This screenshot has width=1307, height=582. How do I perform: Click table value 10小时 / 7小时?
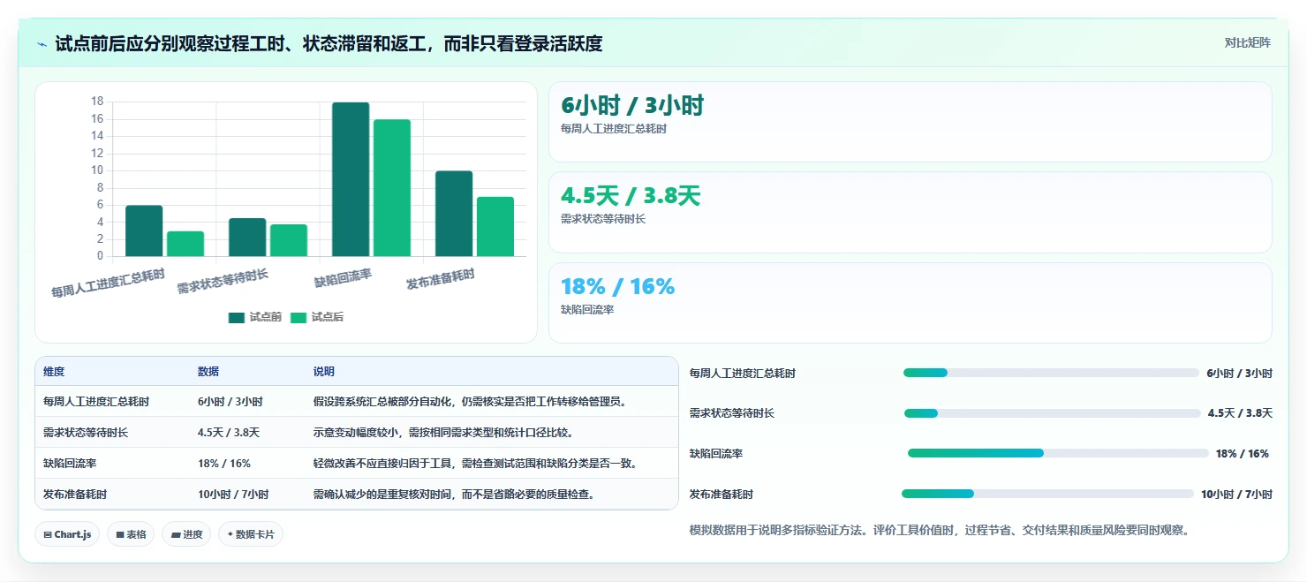pos(233,494)
